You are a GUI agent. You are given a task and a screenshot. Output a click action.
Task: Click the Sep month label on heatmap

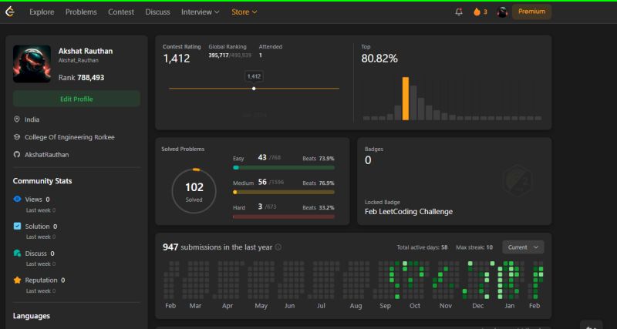[385, 306]
